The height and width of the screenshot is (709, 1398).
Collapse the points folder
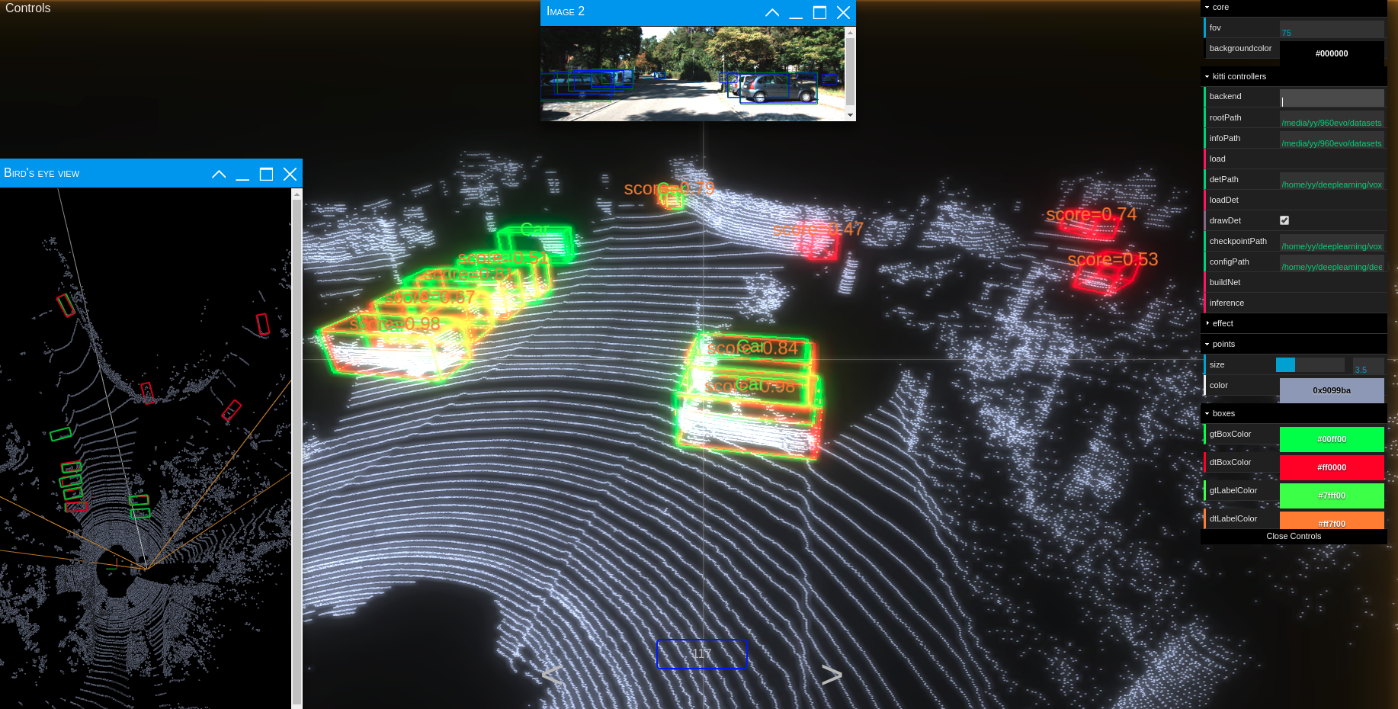pos(1294,344)
